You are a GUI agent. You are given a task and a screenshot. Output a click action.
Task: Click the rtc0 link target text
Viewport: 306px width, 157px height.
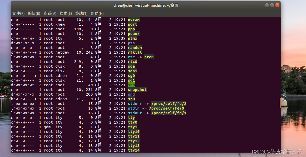[x=149, y=57]
